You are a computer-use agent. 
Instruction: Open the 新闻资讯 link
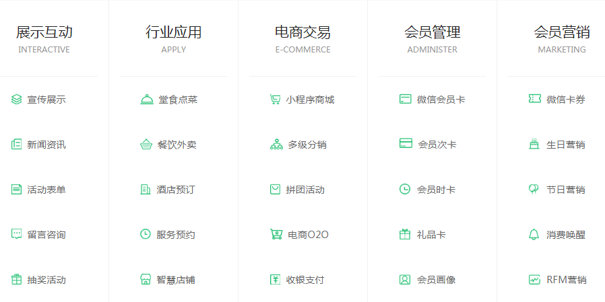click(46, 145)
